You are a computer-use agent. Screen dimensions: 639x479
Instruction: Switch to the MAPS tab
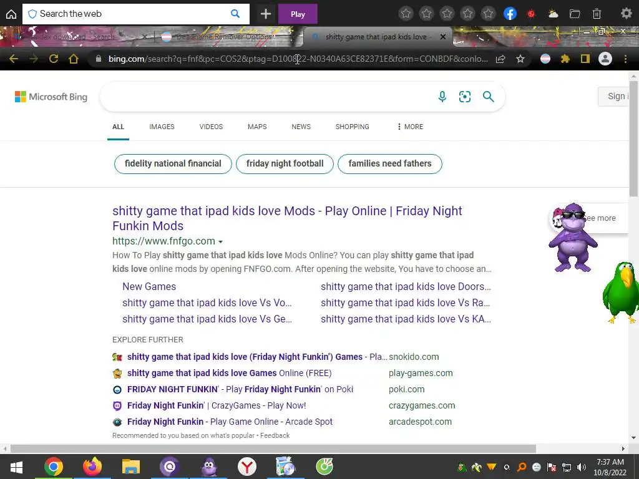pyautogui.click(x=257, y=127)
